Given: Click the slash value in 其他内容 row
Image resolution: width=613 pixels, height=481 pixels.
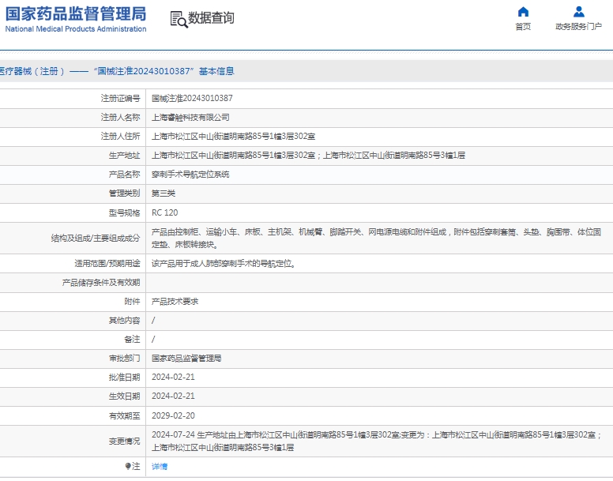Looking at the screenshot, I should [x=153, y=321].
